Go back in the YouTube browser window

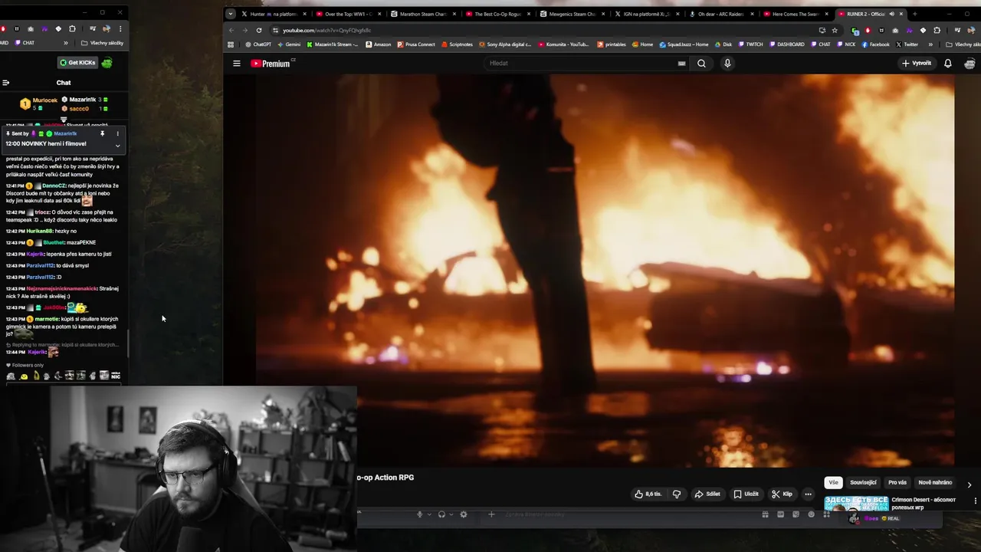point(231,30)
